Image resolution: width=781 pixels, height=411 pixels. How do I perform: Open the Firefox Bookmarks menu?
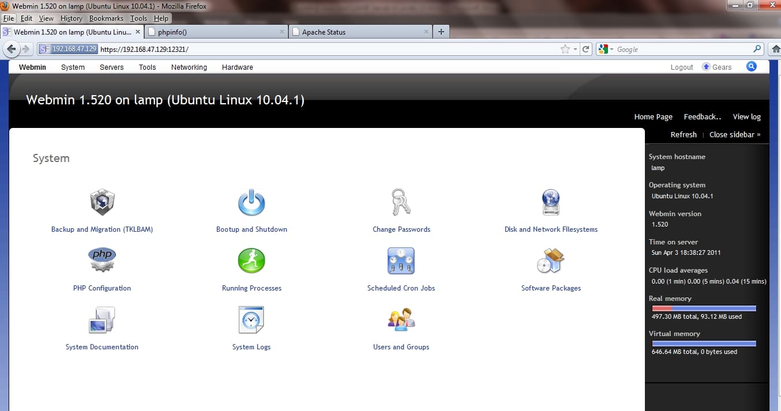tap(106, 18)
